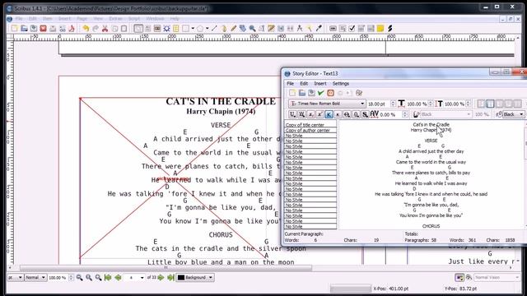
Task: Select the Measurements tool
Action: point(300,29)
